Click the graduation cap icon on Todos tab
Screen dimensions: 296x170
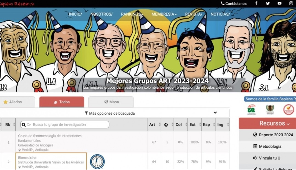click(x=55, y=102)
